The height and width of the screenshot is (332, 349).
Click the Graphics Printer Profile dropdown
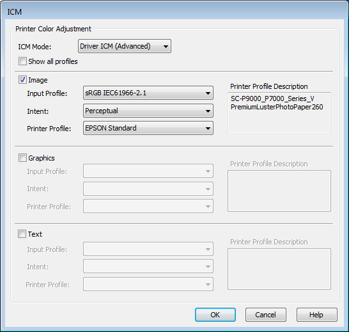click(148, 206)
